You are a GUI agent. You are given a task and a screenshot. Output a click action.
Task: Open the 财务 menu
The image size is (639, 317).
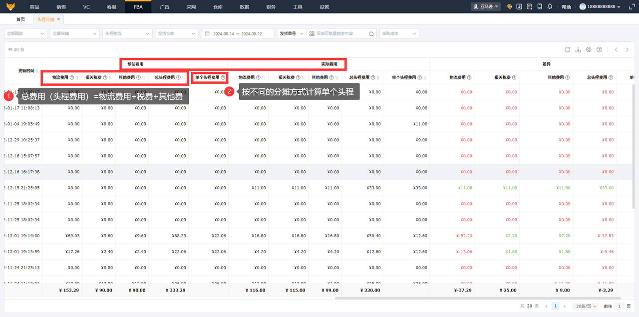pyautogui.click(x=271, y=7)
